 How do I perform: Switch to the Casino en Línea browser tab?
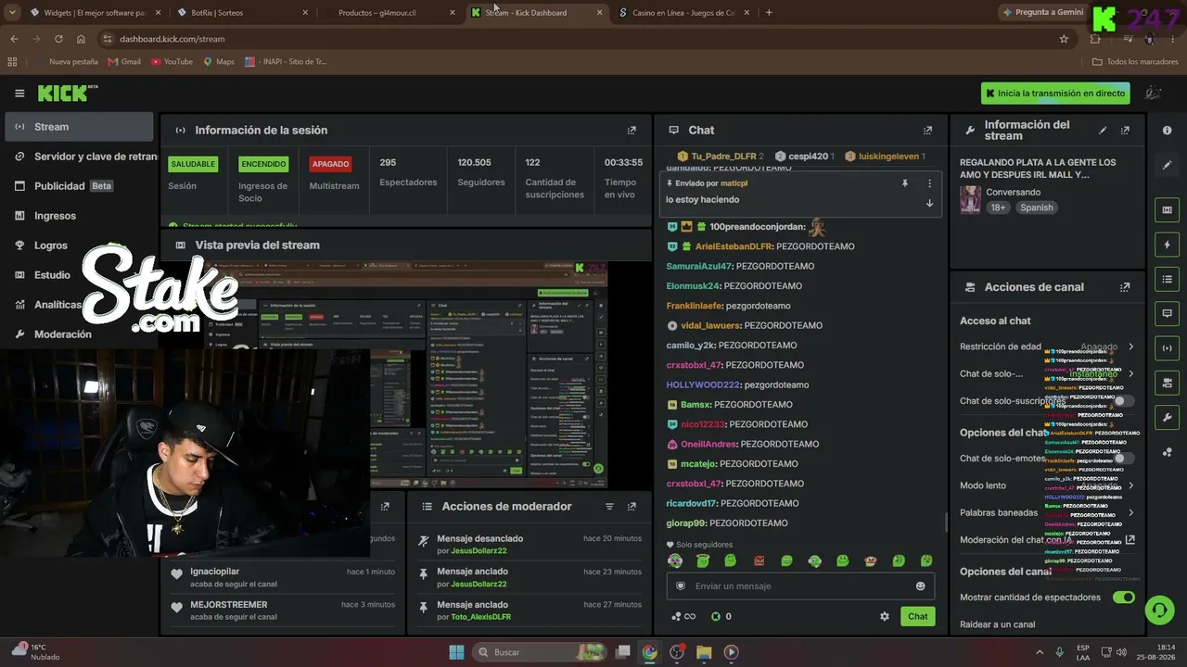pyautogui.click(x=684, y=13)
